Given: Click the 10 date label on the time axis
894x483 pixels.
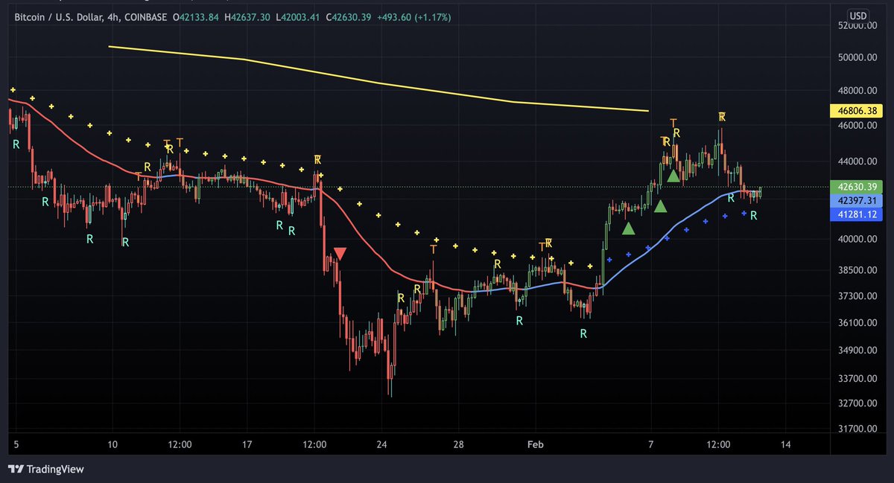Looking at the screenshot, I should tap(112, 444).
